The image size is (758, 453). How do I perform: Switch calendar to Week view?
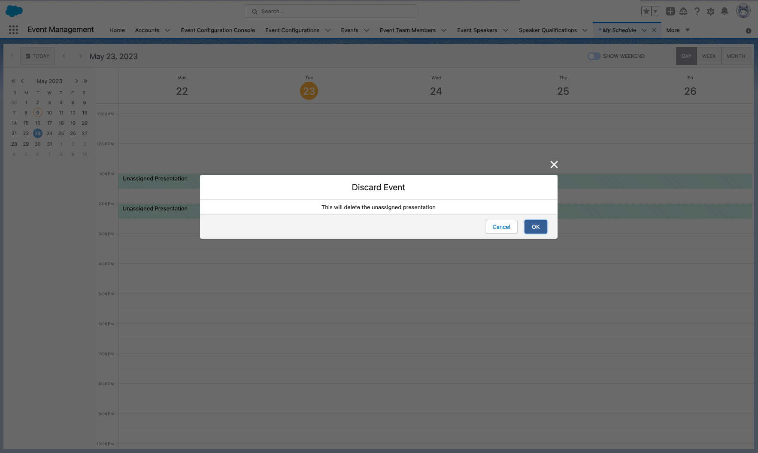[x=709, y=56]
